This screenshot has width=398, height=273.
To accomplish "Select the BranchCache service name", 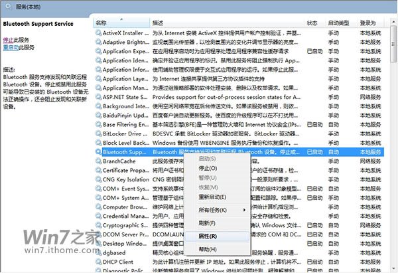I will point(119,161).
